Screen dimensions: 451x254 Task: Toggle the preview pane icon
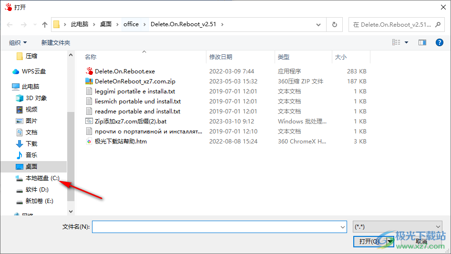point(422,42)
